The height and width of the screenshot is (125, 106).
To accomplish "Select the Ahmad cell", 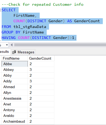I will click(15, 87).
